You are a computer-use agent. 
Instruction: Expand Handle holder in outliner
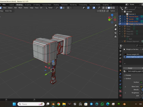click(125, 21)
